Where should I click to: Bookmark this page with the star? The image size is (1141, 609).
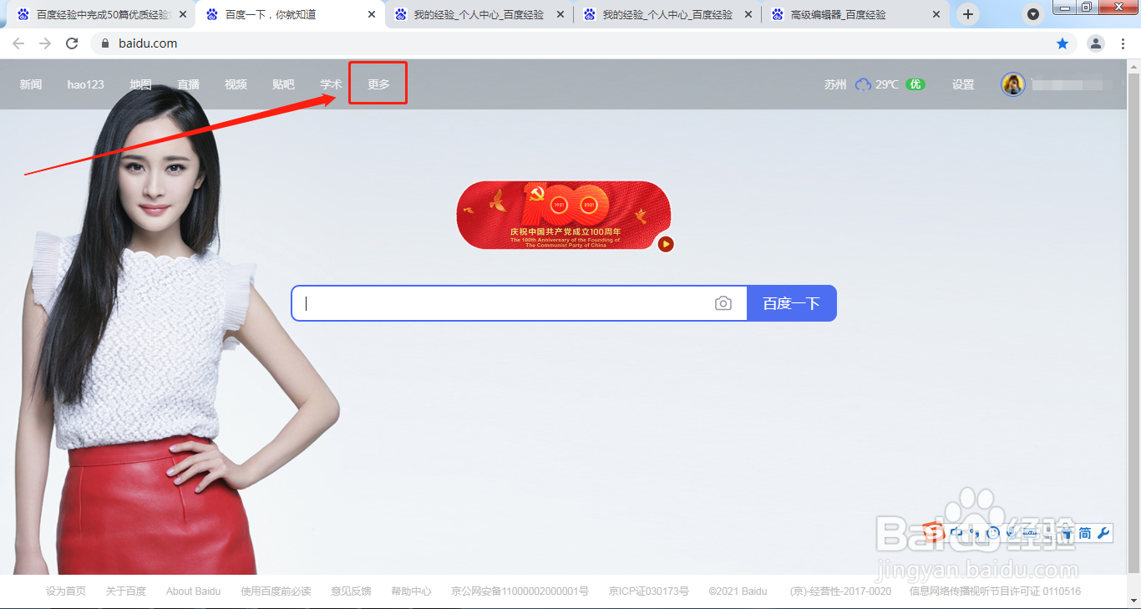tap(1062, 43)
